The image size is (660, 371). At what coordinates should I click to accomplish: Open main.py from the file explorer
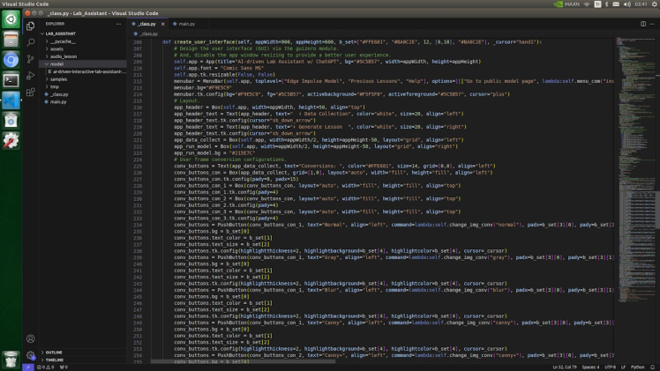tap(58, 101)
